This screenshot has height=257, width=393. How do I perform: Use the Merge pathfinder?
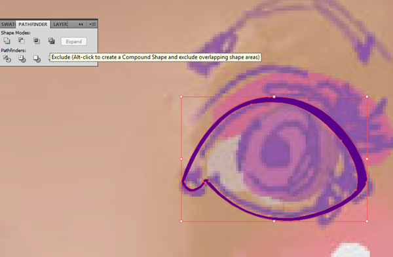(x=37, y=59)
